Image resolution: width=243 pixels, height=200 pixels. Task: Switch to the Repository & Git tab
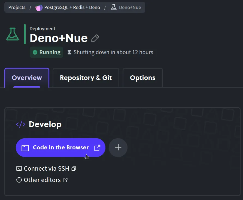coord(86,78)
